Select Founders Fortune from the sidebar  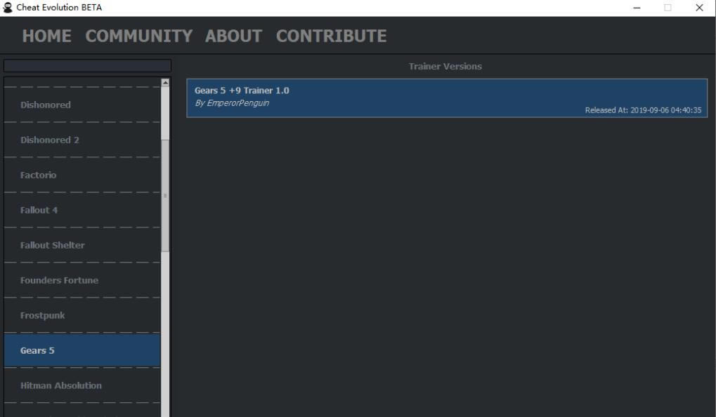pos(82,280)
